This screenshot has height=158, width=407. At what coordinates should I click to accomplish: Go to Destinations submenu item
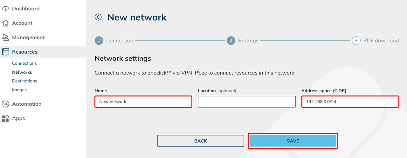[24, 81]
